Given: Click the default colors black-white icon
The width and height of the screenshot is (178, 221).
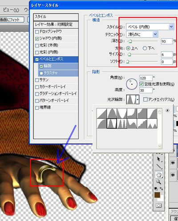Looking at the screenshot, I should point(156,189).
